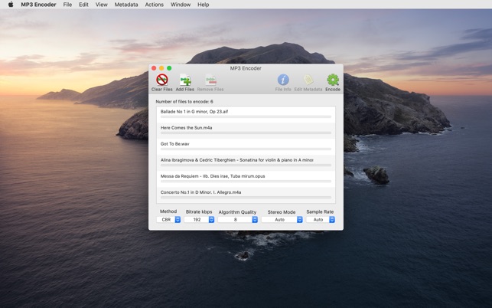Viewport: 492px width, 308px height.
Task: Expand the Sample Rate dropdown
Action: click(x=321, y=220)
